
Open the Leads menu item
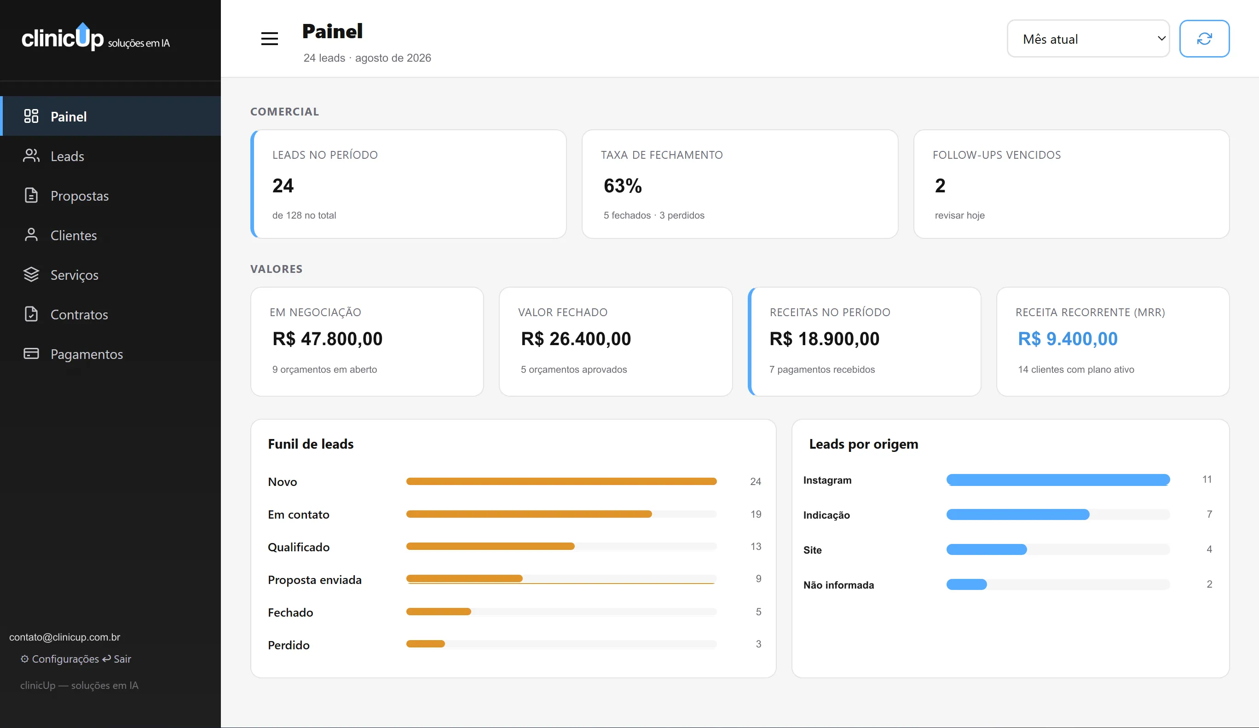[110, 156]
